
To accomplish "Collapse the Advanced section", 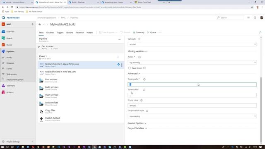I will click(x=134, y=74).
